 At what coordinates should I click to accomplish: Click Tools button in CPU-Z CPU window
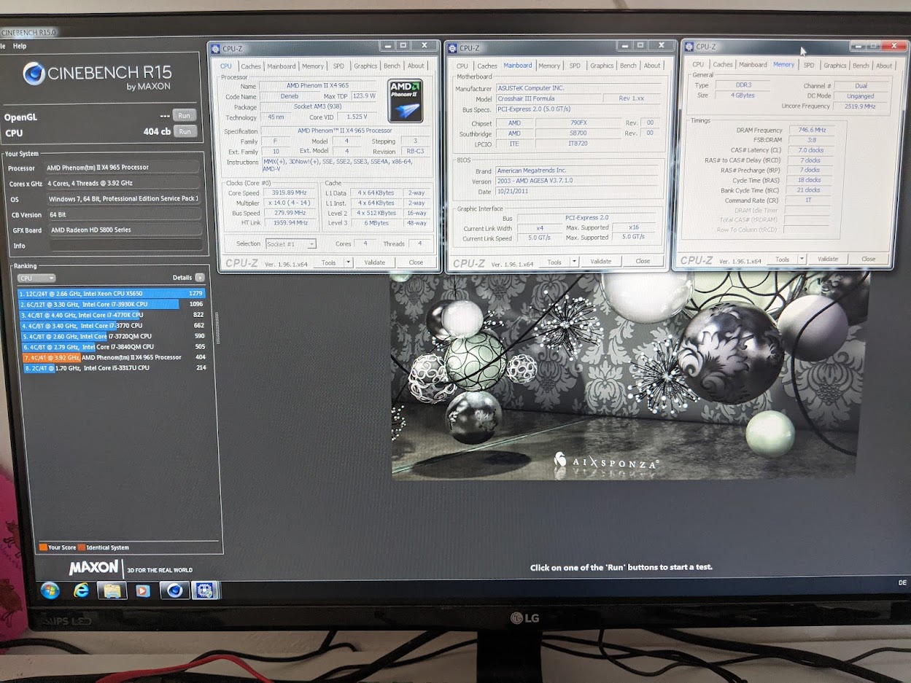point(329,262)
